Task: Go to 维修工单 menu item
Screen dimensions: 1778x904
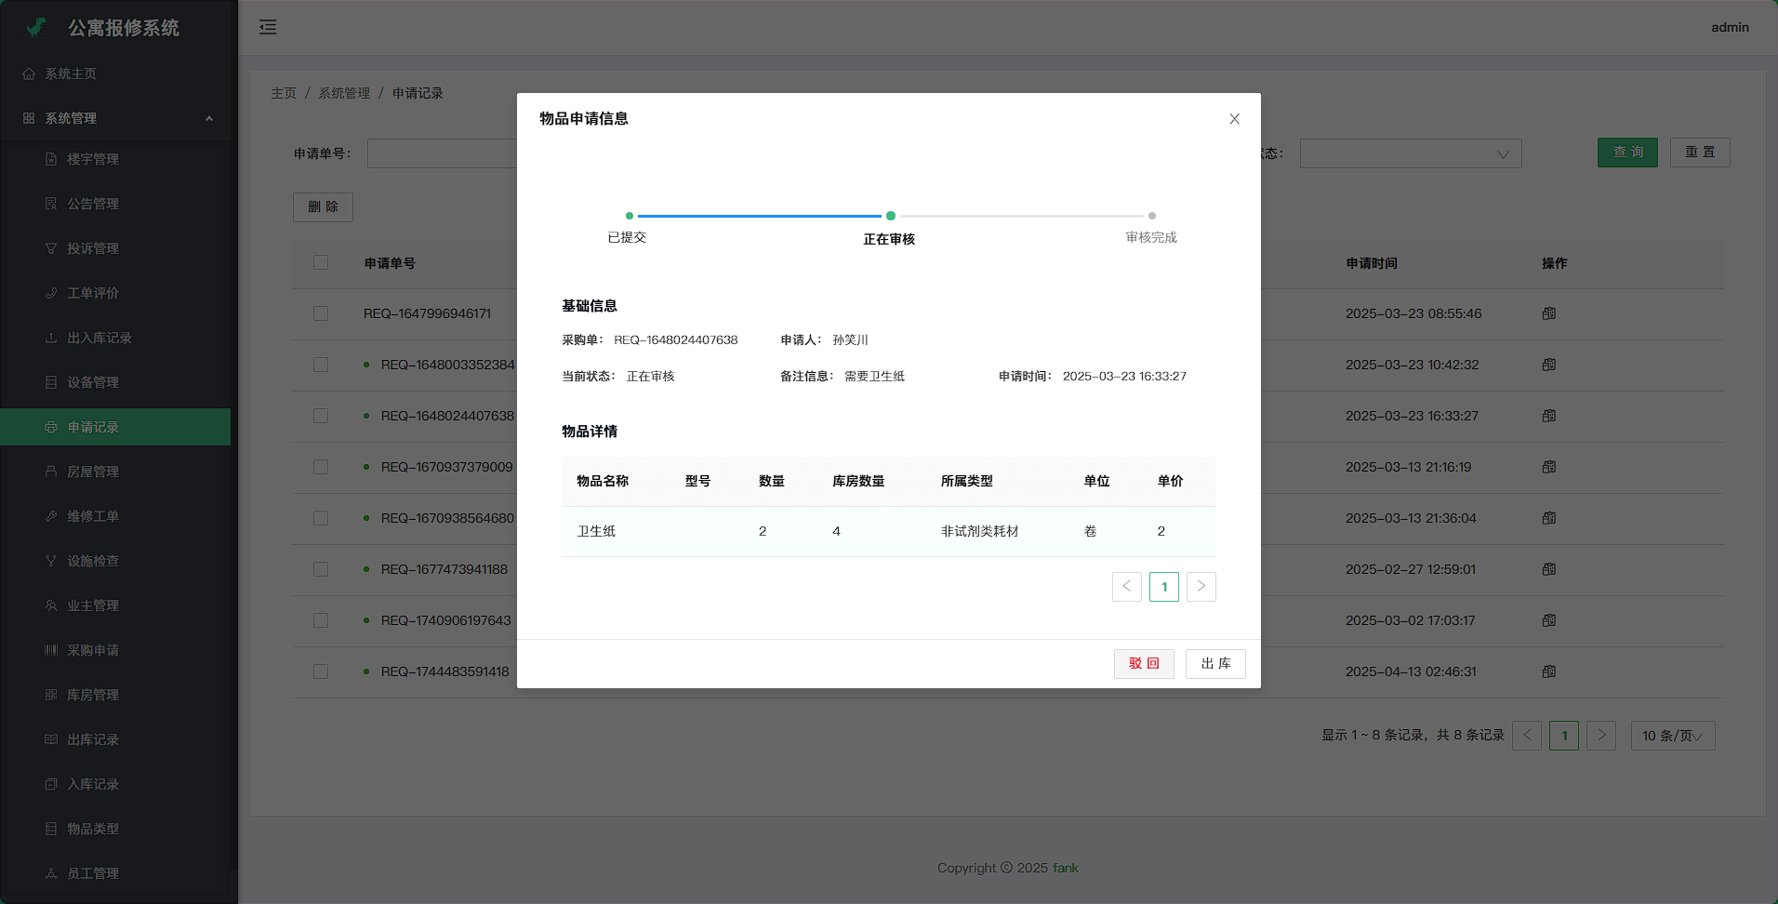Action: [93, 516]
